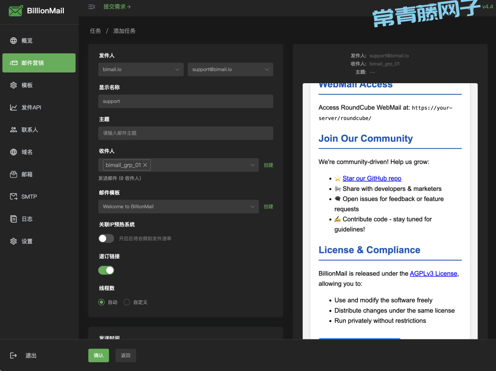The width and height of the screenshot is (496, 371).
Task: Expand the 收件人 recipient group dropdown
Action: (x=178, y=165)
